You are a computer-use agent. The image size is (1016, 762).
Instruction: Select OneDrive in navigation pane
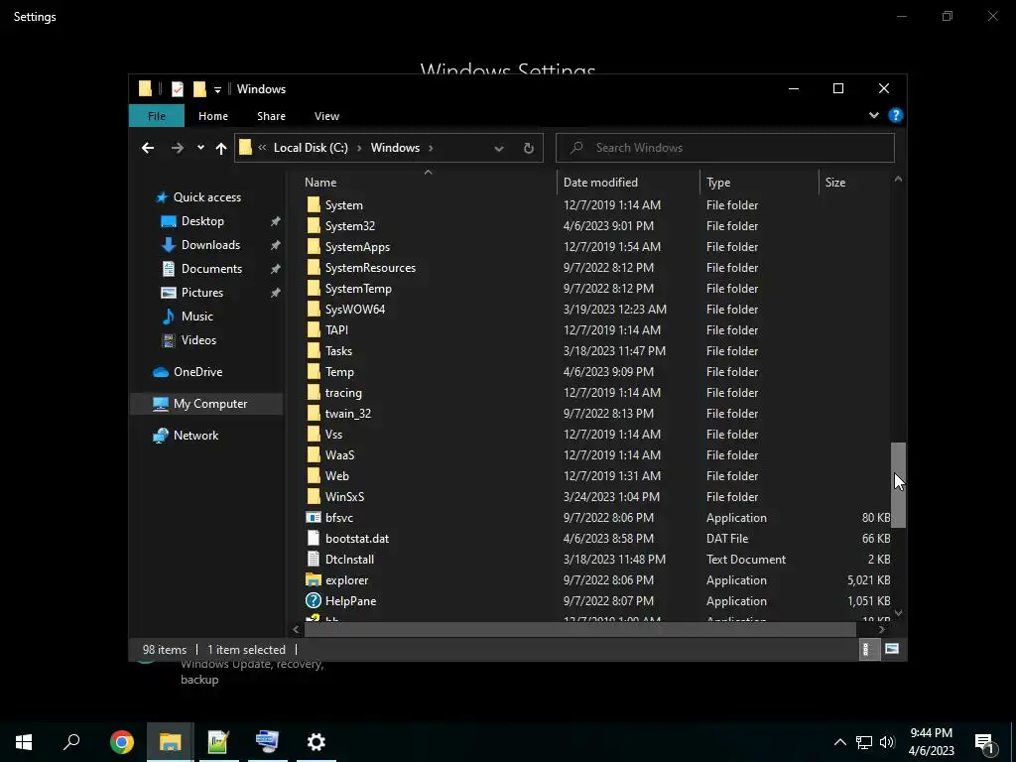(x=197, y=372)
